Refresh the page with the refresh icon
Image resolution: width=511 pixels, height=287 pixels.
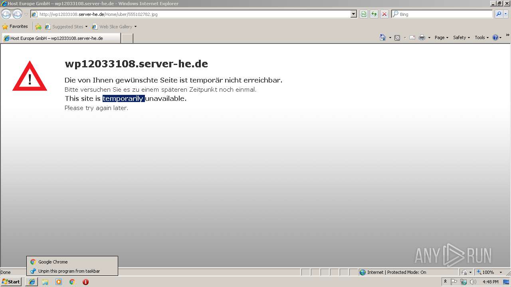[x=374, y=14]
